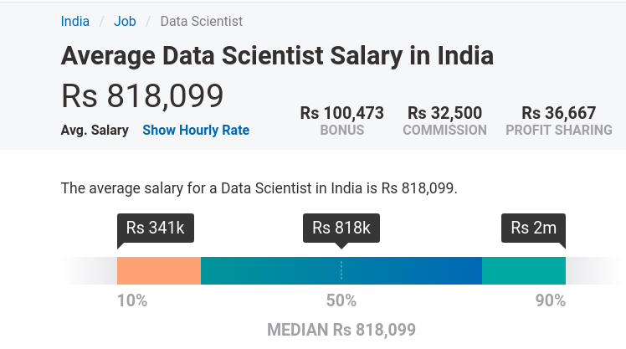Select the Data Scientist breadcrumb text
Viewport: 626px width, 349px height.
[201, 21]
